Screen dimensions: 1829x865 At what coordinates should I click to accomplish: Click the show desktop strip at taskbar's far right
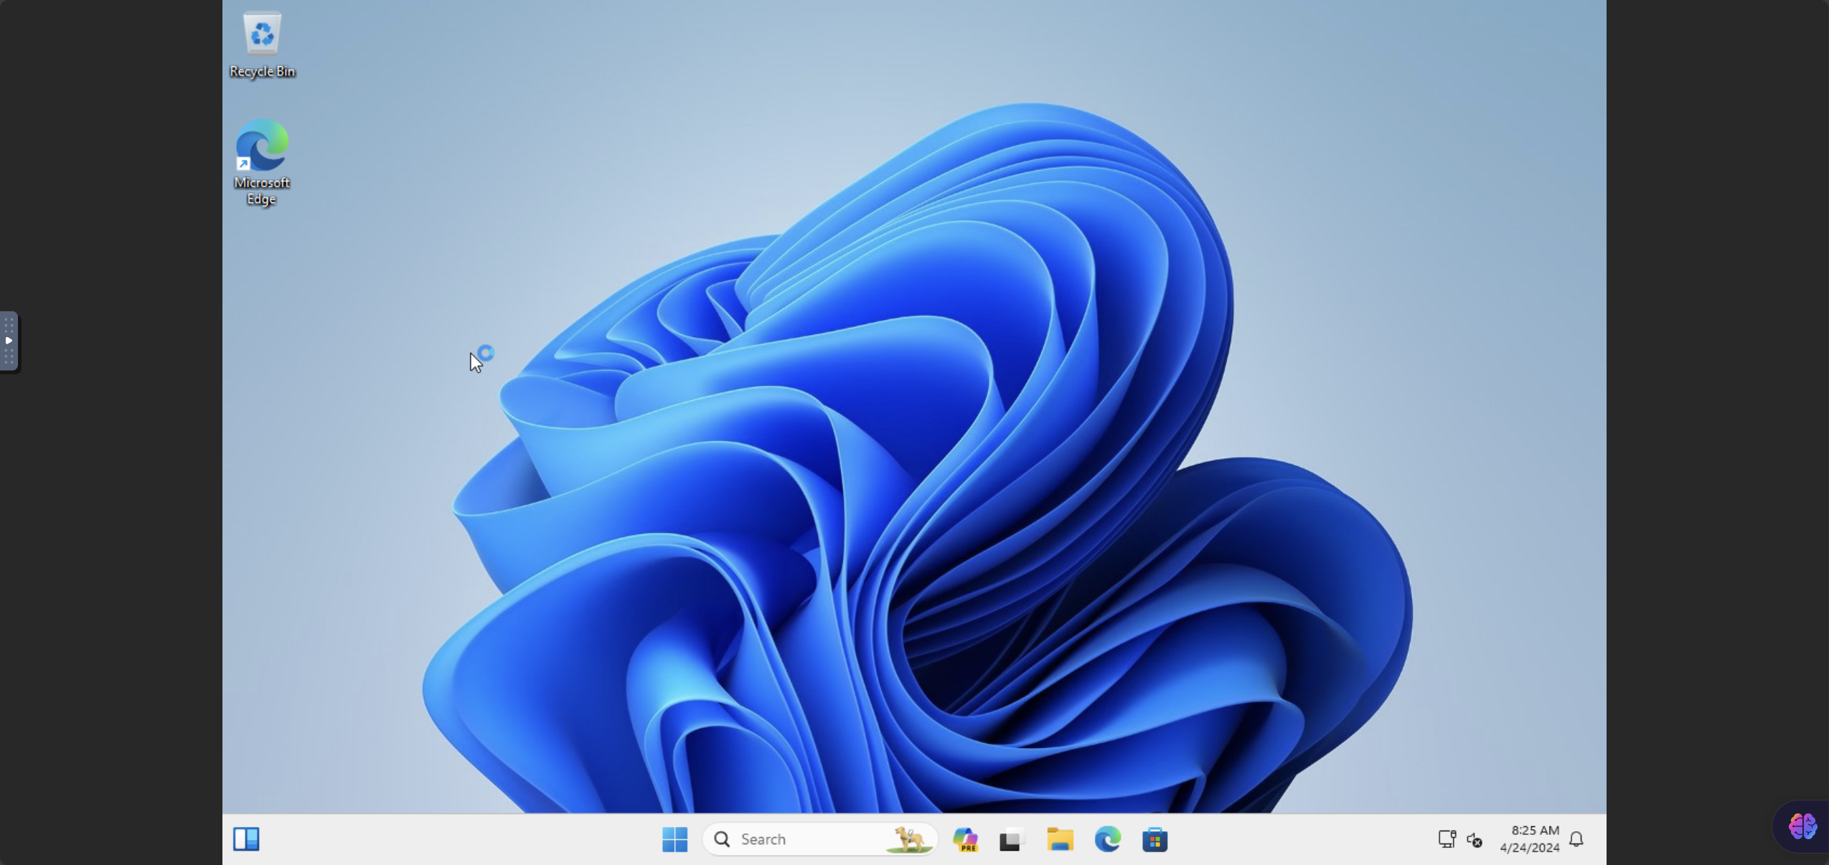tap(1603, 838)
